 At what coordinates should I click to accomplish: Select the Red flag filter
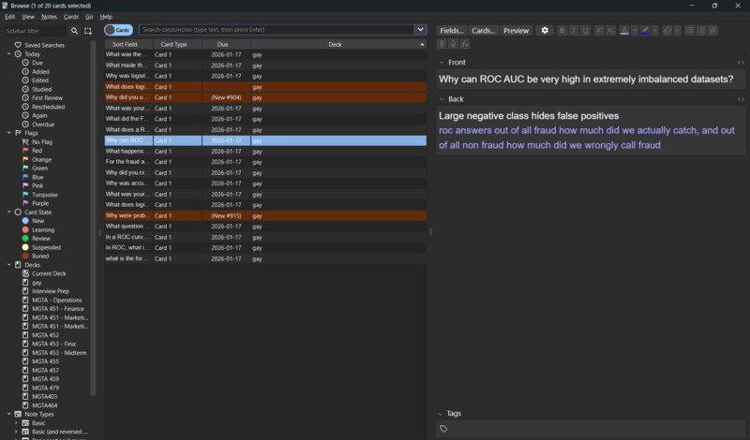click(37, 151)
